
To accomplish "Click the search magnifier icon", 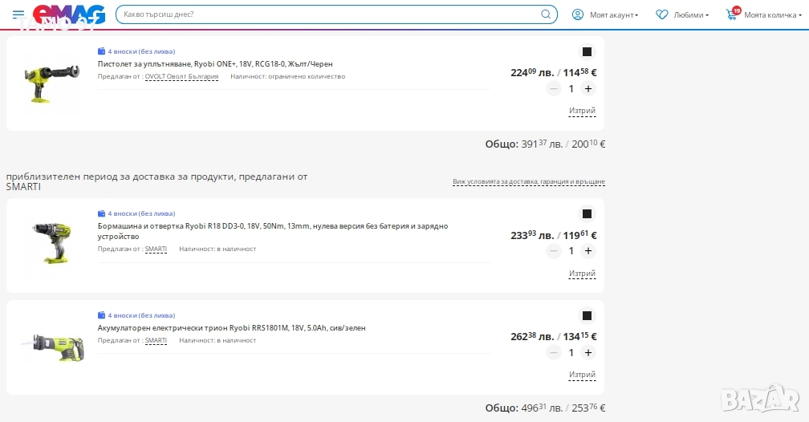I will (547, 14).
